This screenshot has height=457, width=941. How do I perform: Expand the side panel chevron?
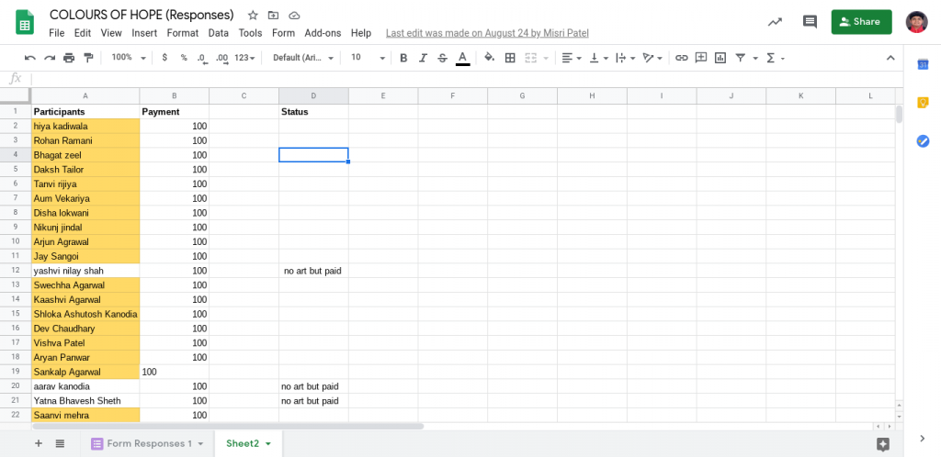923,439
